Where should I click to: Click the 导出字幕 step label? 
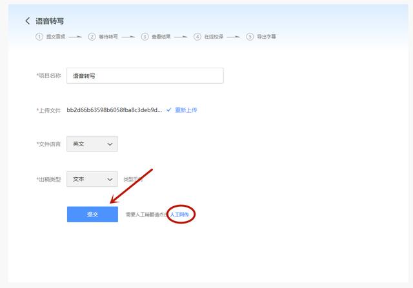point(267,37)
